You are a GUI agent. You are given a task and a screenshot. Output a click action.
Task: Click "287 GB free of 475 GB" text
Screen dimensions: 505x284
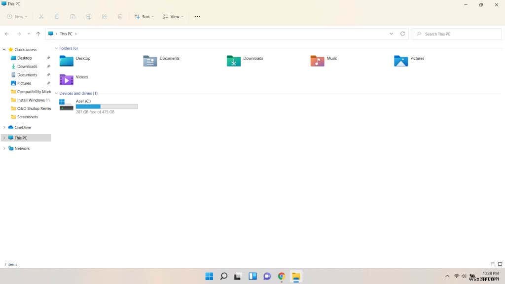[x=95, y=112]
